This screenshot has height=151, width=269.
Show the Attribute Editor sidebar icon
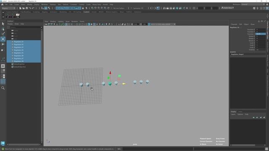tap(261, 8)
